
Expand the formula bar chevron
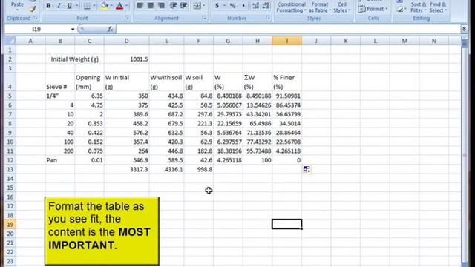pyautogui.click(x=464, y=30)
